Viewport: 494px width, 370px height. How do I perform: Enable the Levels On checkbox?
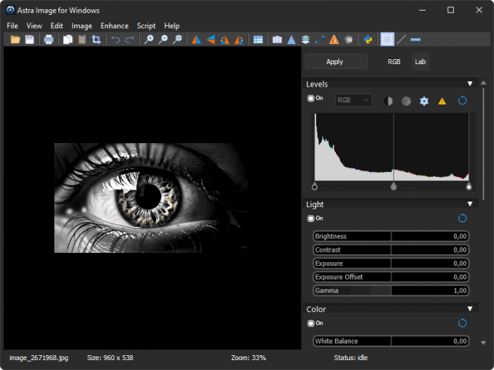[311, 99]
